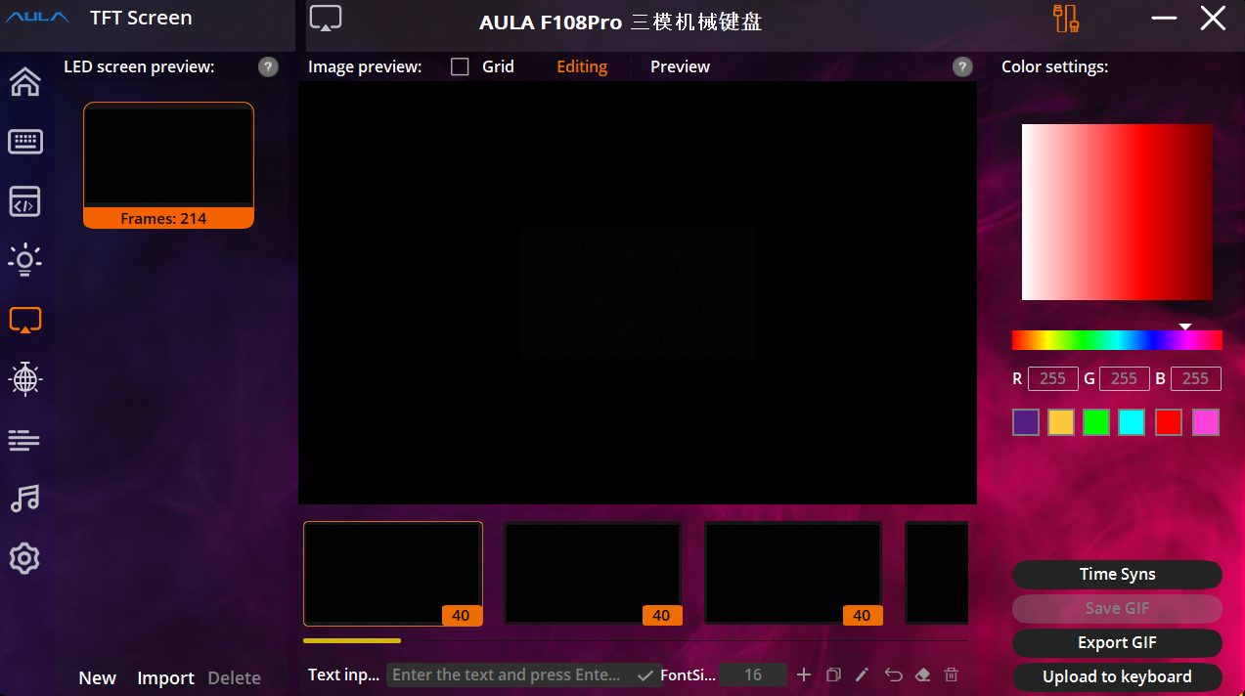Click the Export GIF button
Viewport: 1245px width, 696px height.
[1117, 642]
